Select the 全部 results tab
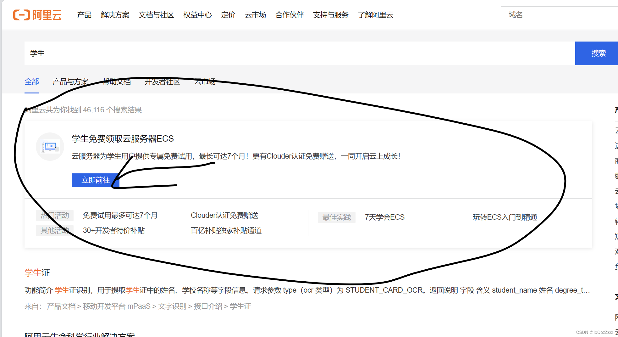 32,81
